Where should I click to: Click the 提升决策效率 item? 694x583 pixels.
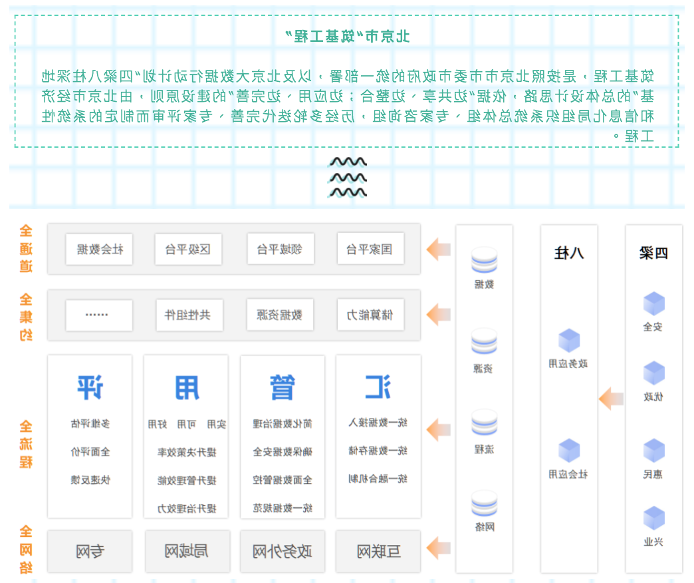[187, 453]
